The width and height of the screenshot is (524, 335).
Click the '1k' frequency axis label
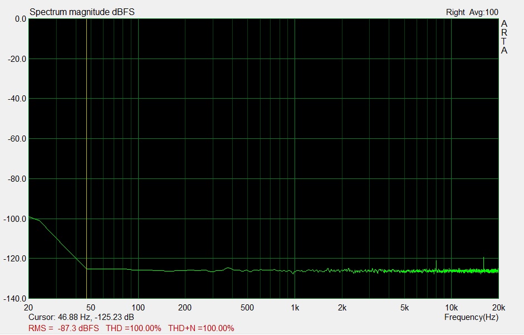[295, 308]
